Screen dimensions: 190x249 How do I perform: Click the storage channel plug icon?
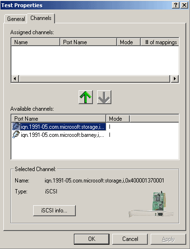[16, 126]
